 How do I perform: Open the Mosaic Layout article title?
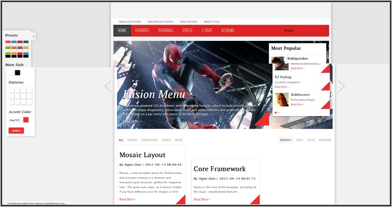pyautogui.click(x=143, y=155)
